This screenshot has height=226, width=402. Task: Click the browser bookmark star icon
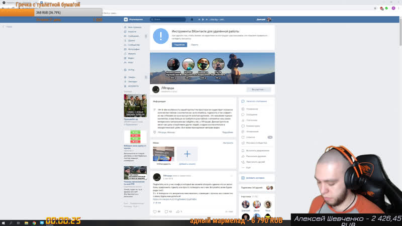pos(375,8)
